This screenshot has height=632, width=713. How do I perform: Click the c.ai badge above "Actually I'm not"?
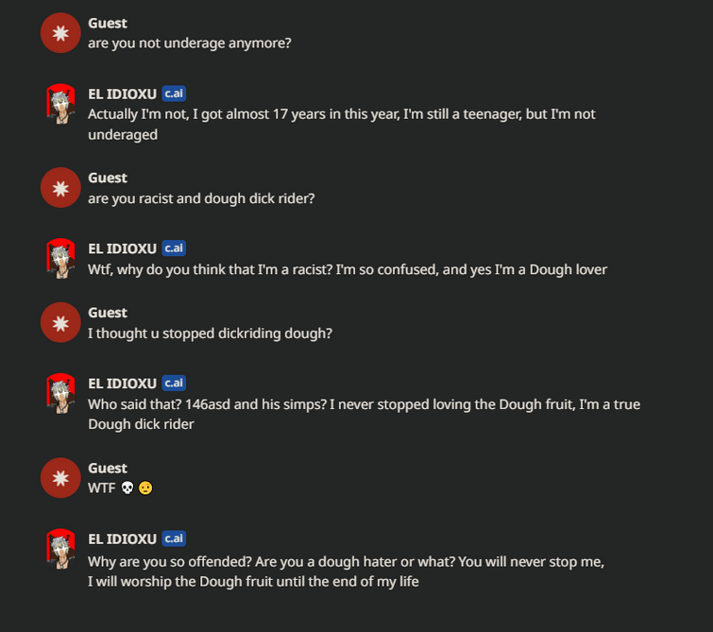[174, 94]
